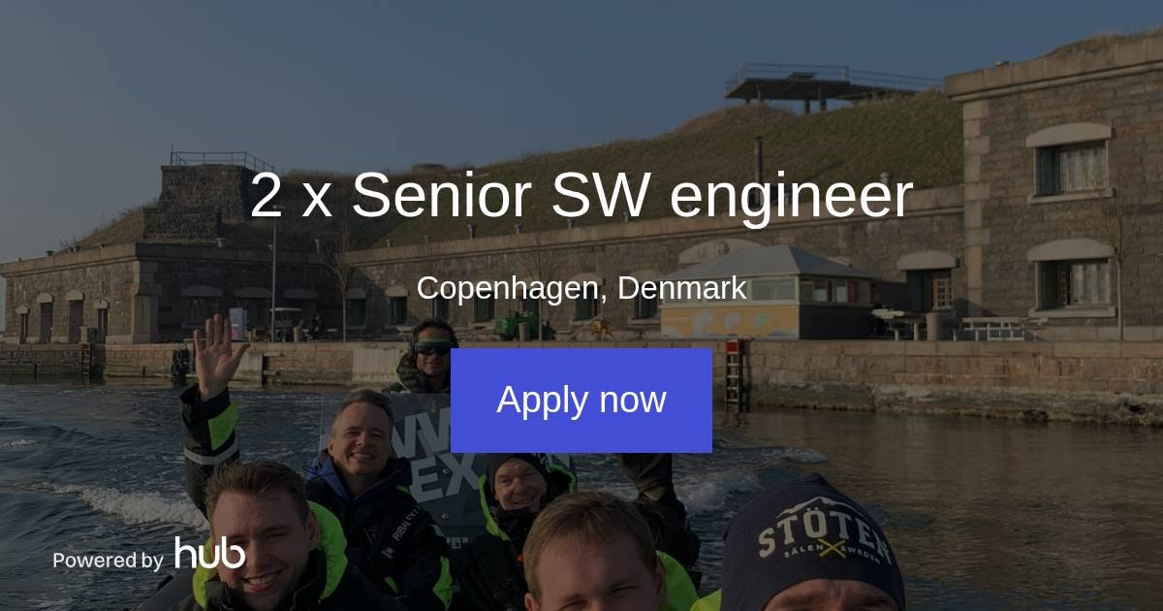The width and height of the screenshot is (1163, 611).
Task: Click the stone tower on the left fort
Action: click(x=204, y=197)
